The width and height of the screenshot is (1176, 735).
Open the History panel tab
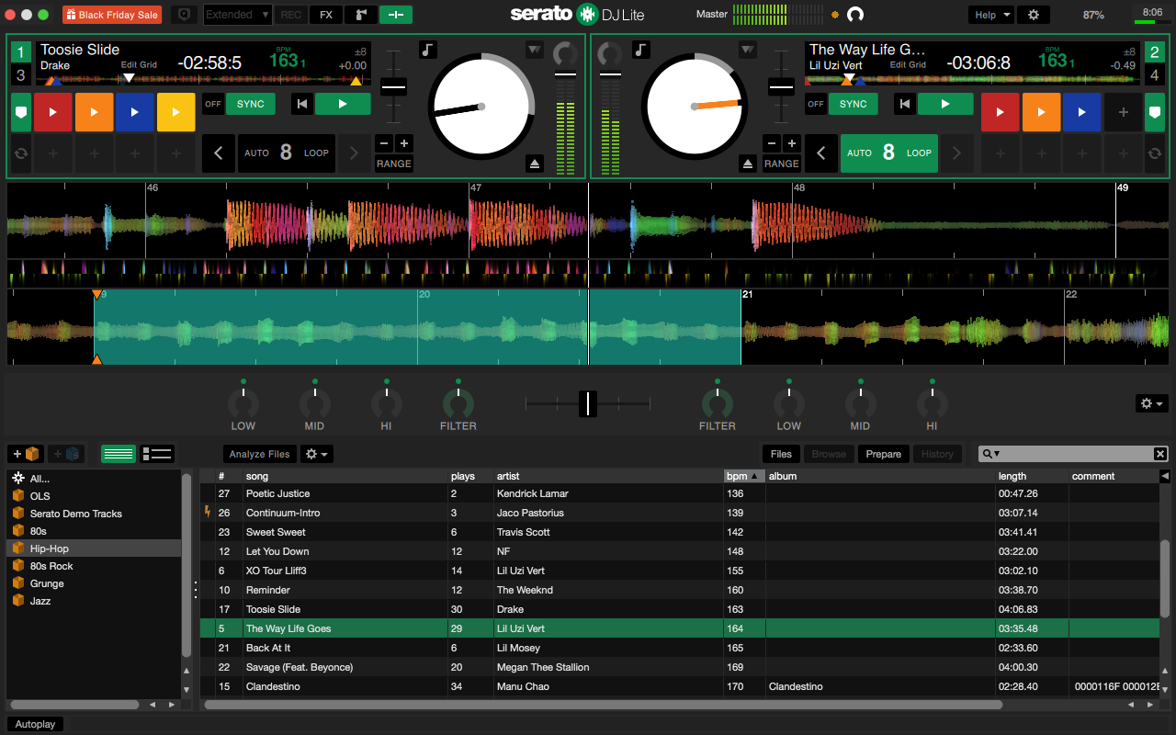(937, 454)
